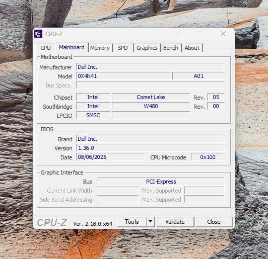Click the Tools button
268x259 pixels.
tap(132, 222)
